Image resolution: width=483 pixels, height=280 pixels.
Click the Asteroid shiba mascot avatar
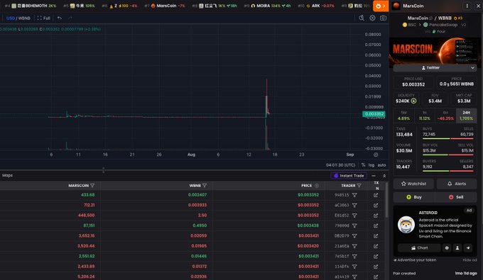tap(406, 225)
